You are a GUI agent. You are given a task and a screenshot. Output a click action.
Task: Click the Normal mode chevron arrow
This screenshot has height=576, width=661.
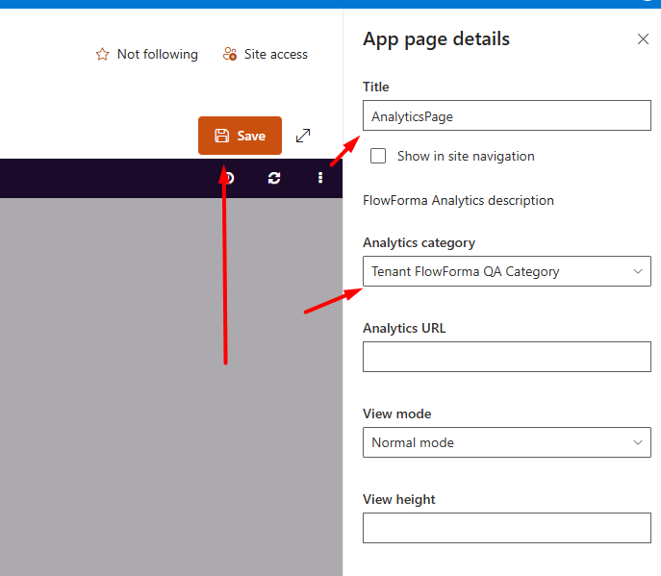coord(638,442)
